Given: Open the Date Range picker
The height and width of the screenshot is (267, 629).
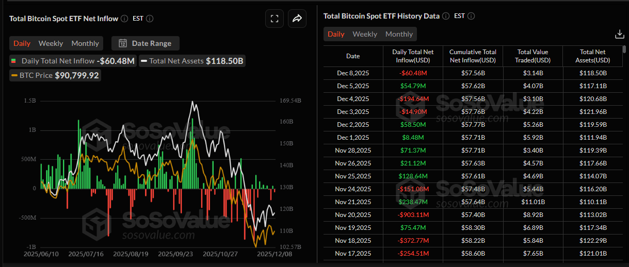Looking at the screenshot, I should [146, 43].
